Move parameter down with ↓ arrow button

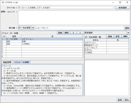click(80, 33)
